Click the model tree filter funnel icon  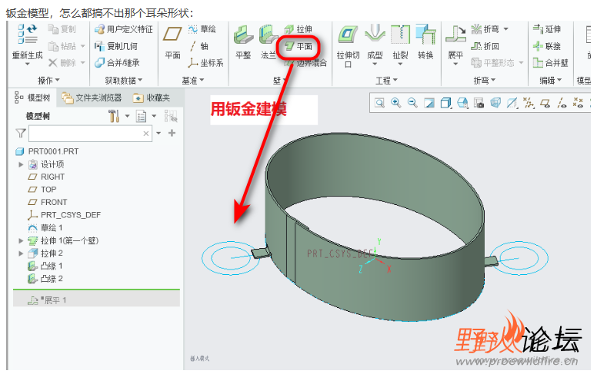point(21,133)
